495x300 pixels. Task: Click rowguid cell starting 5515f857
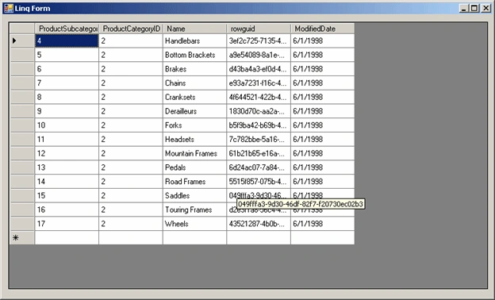(x=259, y=182)
